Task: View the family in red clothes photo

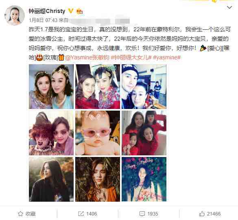Action: 144,133
